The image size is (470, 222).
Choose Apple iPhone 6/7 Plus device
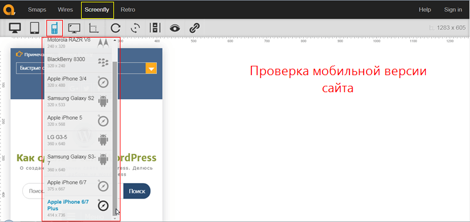point(78,208)
